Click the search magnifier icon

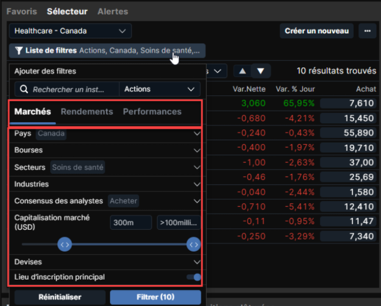coord(24,89)
